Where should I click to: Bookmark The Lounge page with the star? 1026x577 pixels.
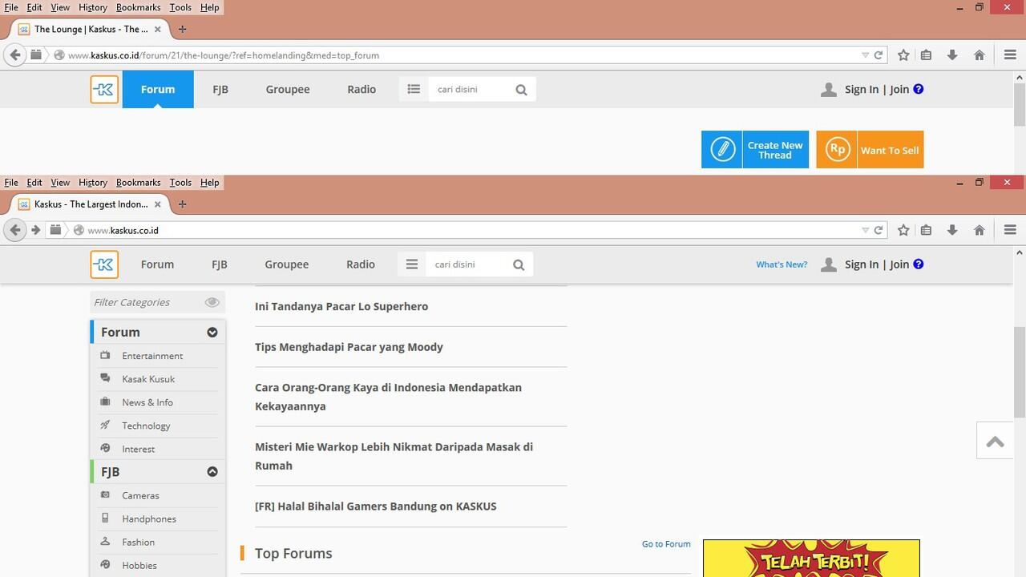coord(903,55)
